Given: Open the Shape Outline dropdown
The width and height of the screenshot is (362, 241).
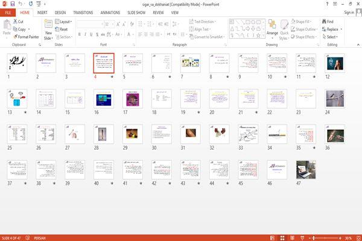Looking at the screenshot, I should [304, 29].
